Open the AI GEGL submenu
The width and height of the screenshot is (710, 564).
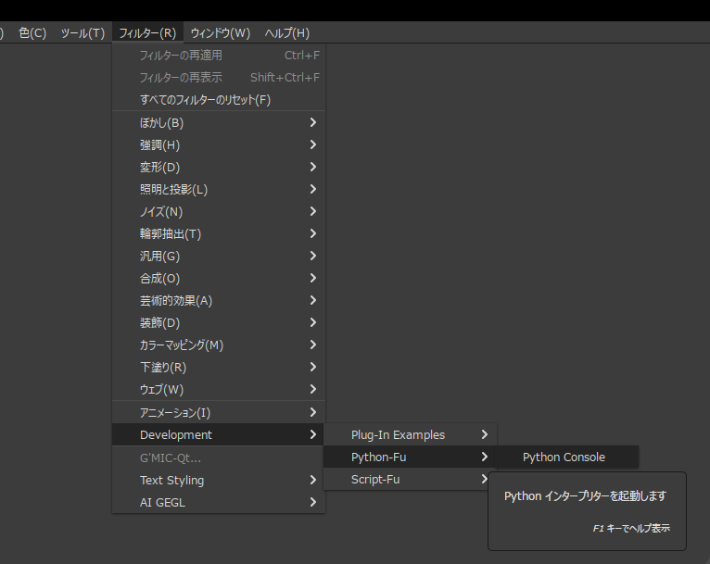(x=218, y=502)
